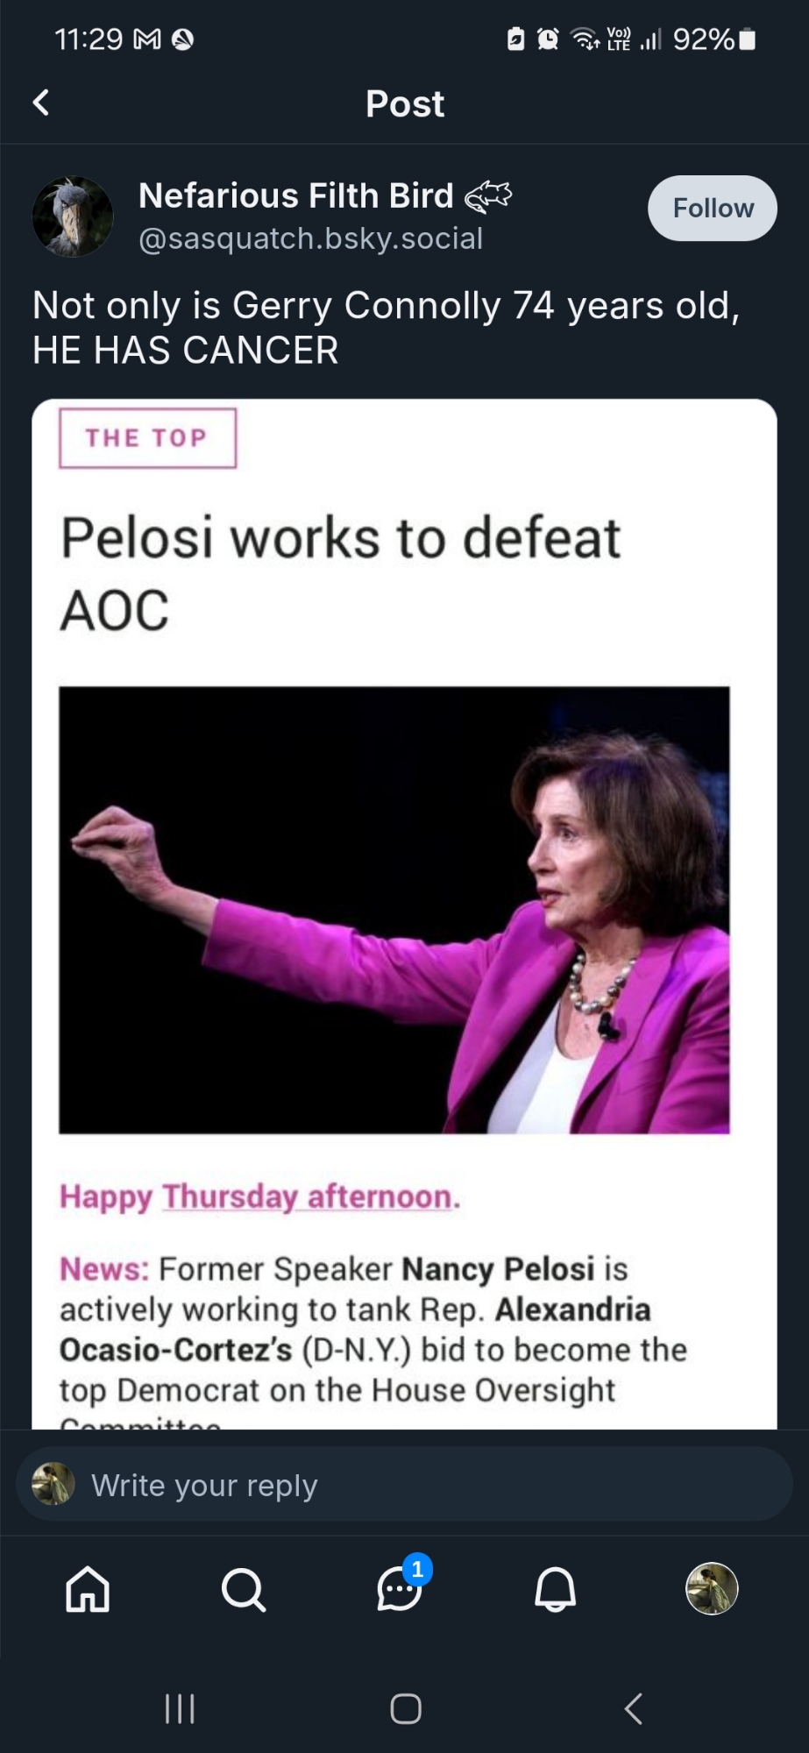Tap your small avatar beside the reply box
The height and width of the screenshot is (1753, 809).
point(53,1485)
